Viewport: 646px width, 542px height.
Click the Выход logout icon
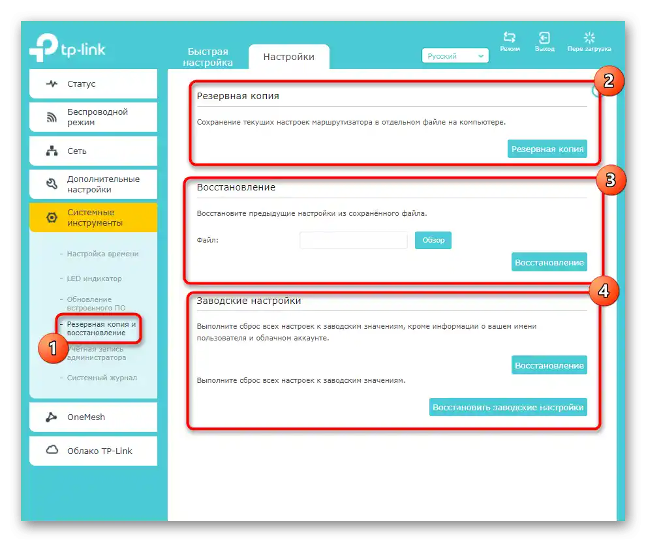pyautogui.click(x=544, y=37)
